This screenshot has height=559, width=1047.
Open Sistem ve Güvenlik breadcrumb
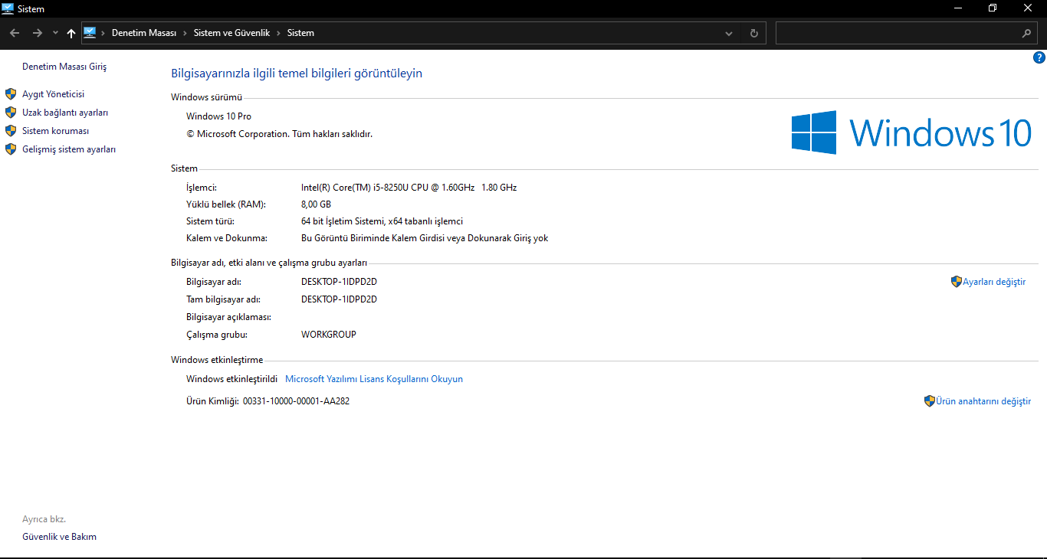[x=231, y=33]
